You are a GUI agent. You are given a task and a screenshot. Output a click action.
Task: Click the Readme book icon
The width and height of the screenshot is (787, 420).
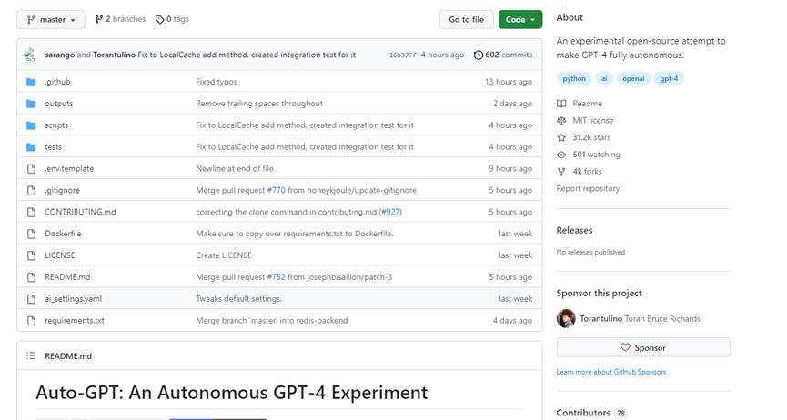pos(561,104)
